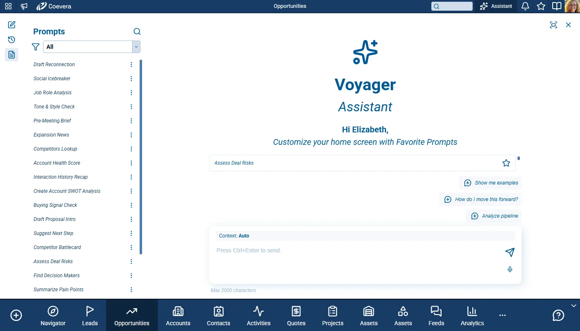Open options for Competitors Lookup

pos(131,149)
